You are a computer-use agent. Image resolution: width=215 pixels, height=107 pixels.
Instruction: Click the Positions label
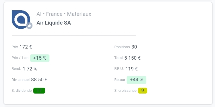click(x=122, y=47)
